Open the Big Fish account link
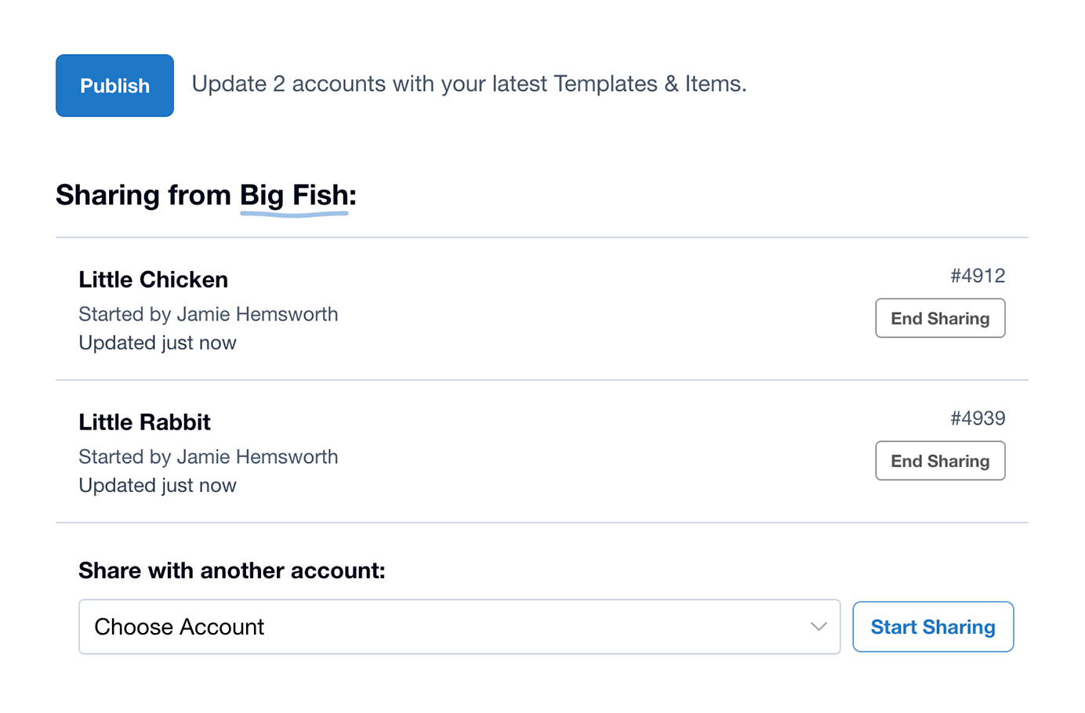The height and width of the screenshot is (713, 1085). point(294,195)
